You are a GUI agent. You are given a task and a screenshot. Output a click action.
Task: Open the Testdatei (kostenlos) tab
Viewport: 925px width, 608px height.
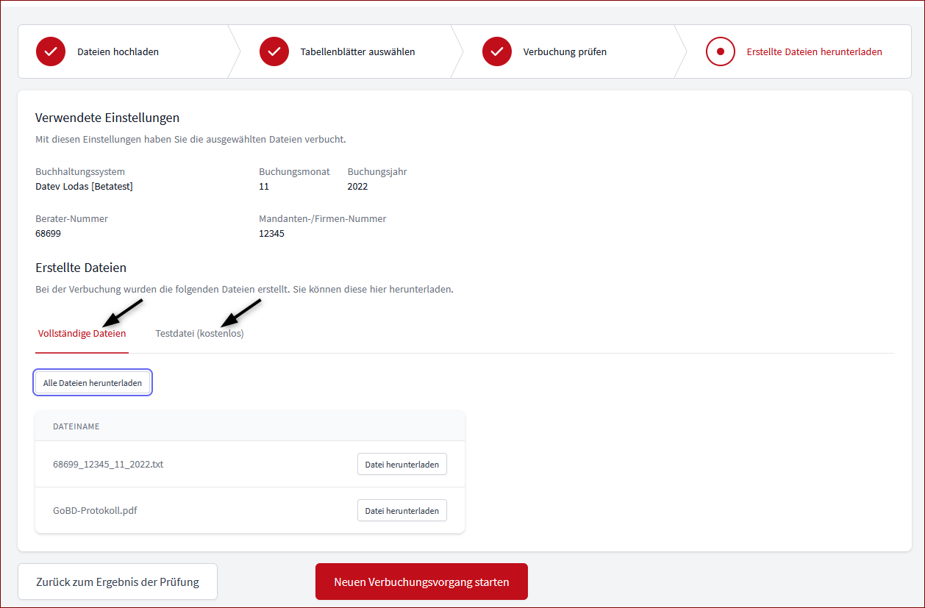point(199,334)
